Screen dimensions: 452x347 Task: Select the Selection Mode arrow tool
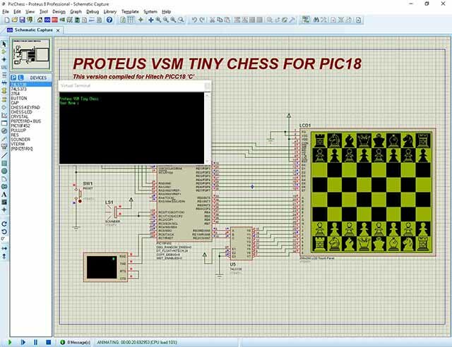(x=4, y=44)
